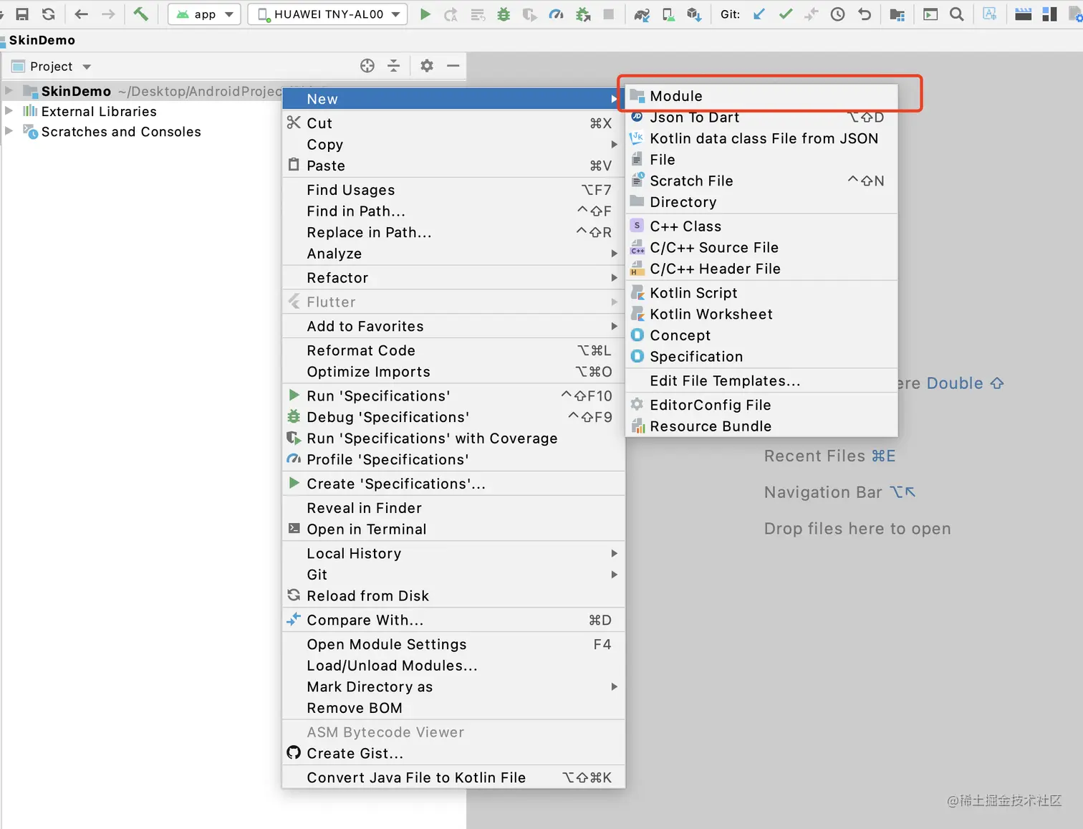The height and width of the screenshot is (829, 1083).
Task: Choose EditorConfig File menu item
Action: pyautogui.click(x=762, y=406)
